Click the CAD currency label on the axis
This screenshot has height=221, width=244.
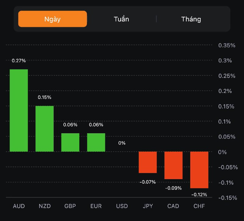click(174, 206)
